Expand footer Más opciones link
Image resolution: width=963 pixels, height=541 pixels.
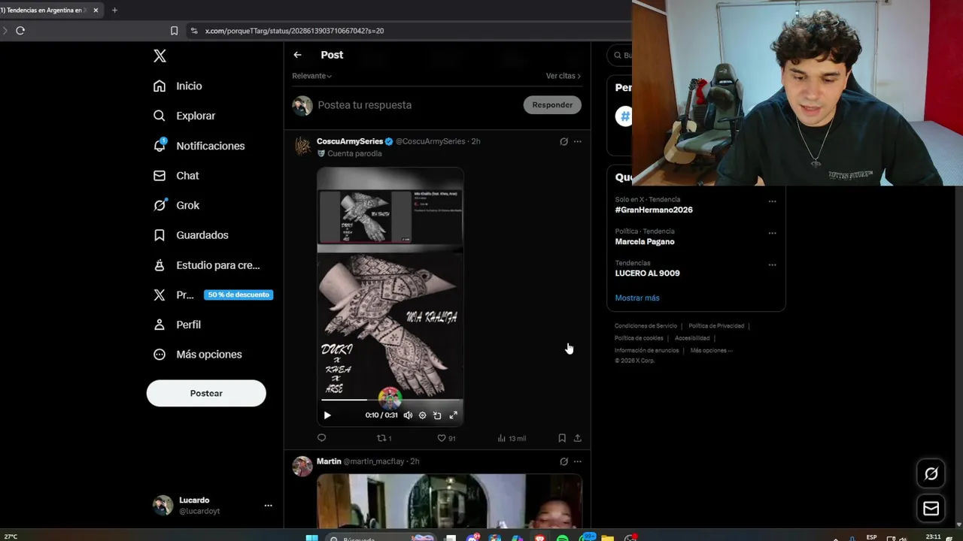click(711, 350)
